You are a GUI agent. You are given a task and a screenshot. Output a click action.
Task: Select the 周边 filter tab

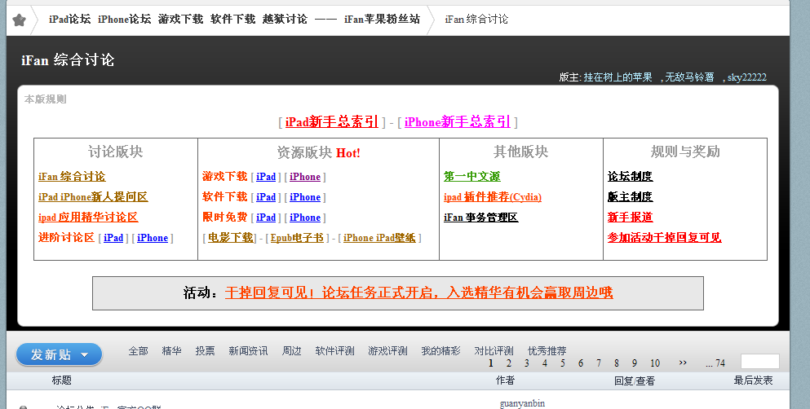click(x=291, y=350)
